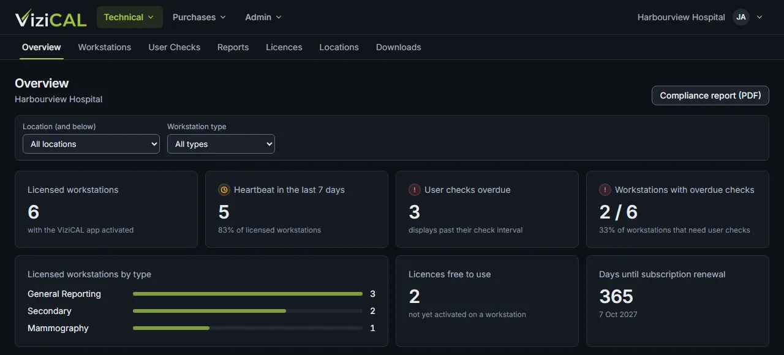
Task: Click the Mammography label
Action: 58,328
